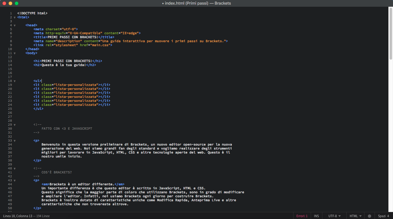This screenshot has height=219, width=393.
Task: Collapse the COS'È BRACKETS comment fold arrow
Action: [14, 169]
